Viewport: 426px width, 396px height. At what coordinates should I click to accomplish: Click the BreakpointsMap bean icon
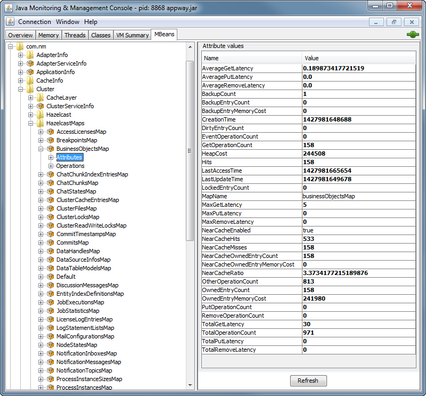tap(50, 140)
